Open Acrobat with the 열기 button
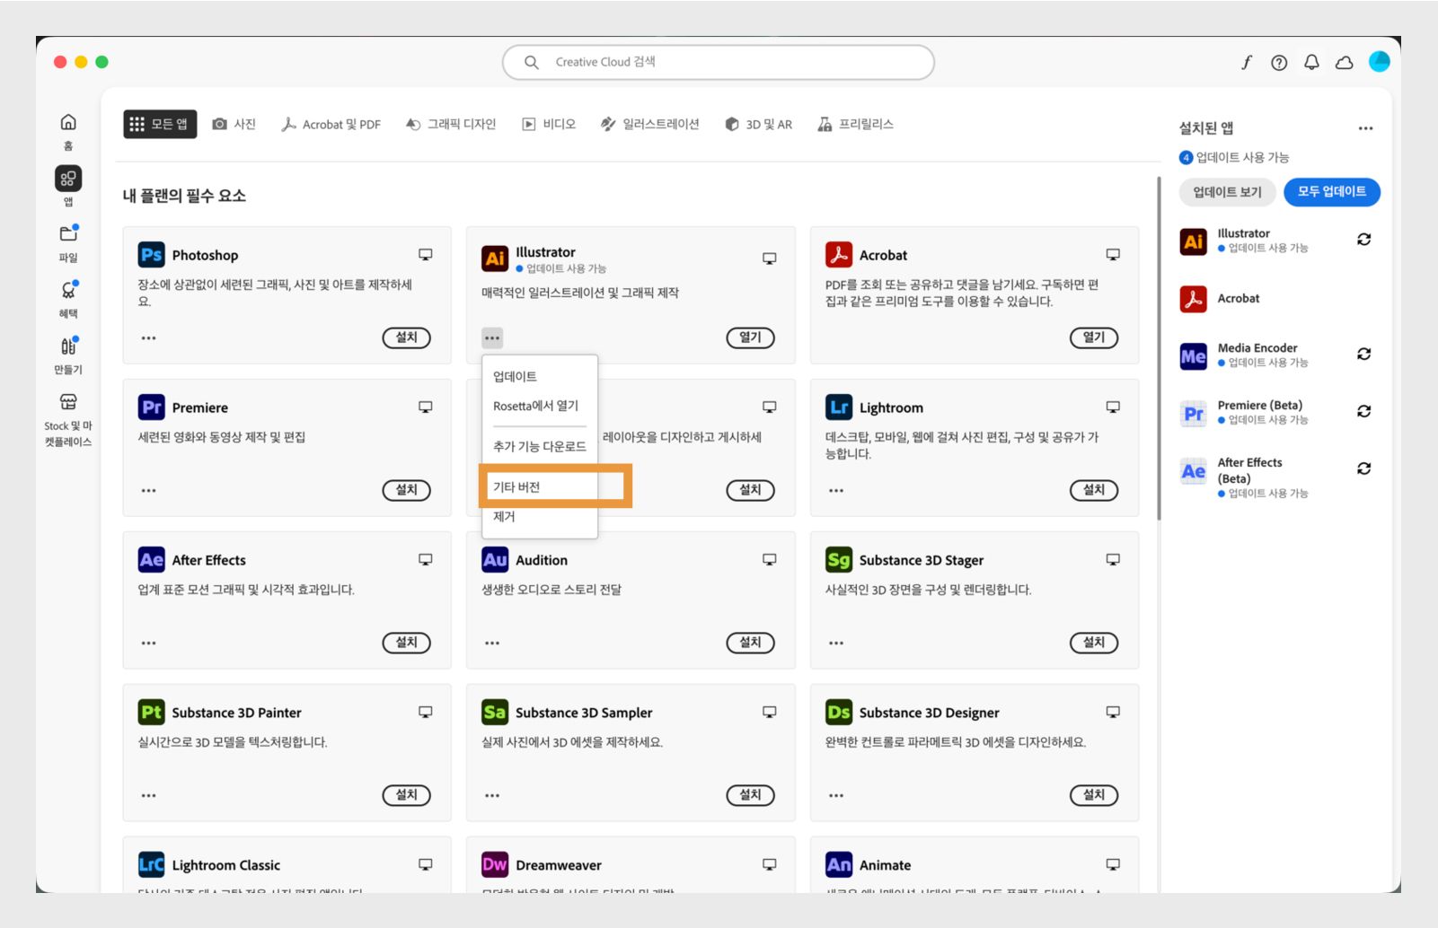This screenshot has height=928, width=1438. (x=1094, y=337)
